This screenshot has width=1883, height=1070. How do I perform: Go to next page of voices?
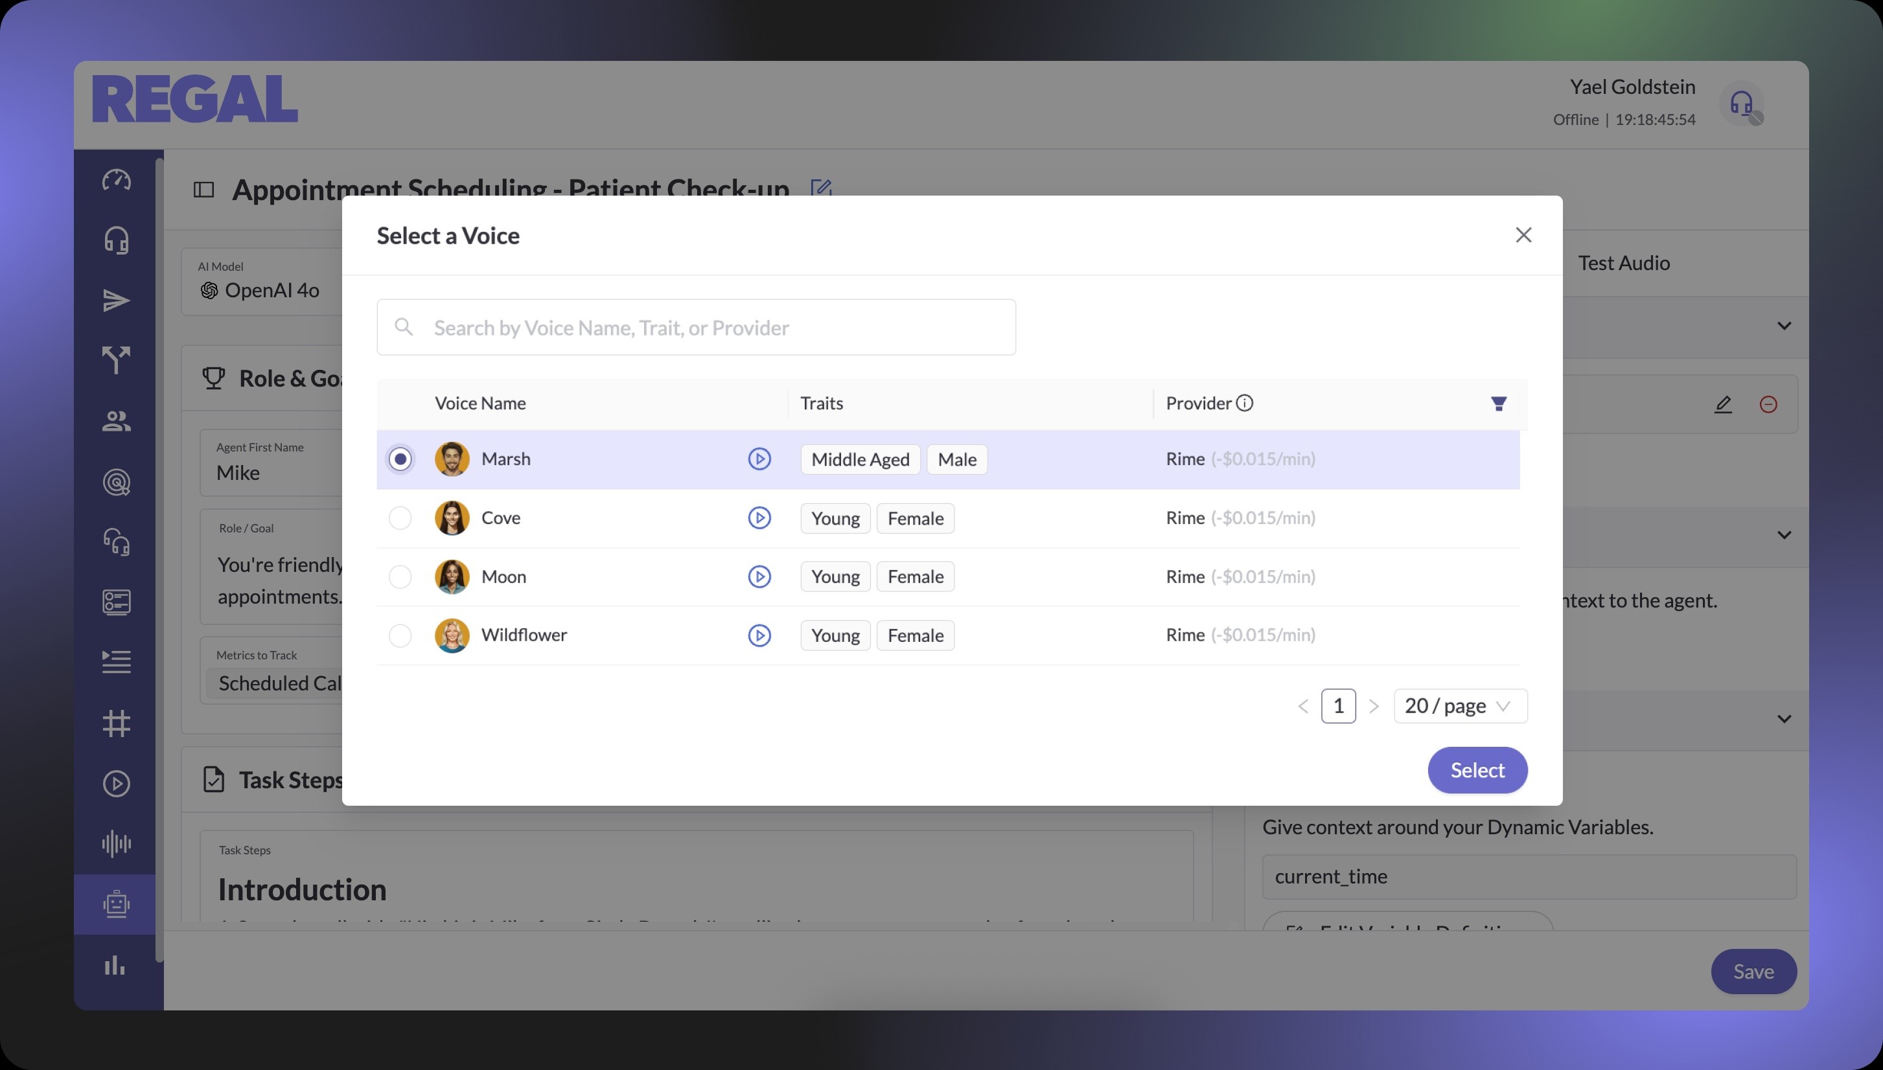click(1373, 706)
